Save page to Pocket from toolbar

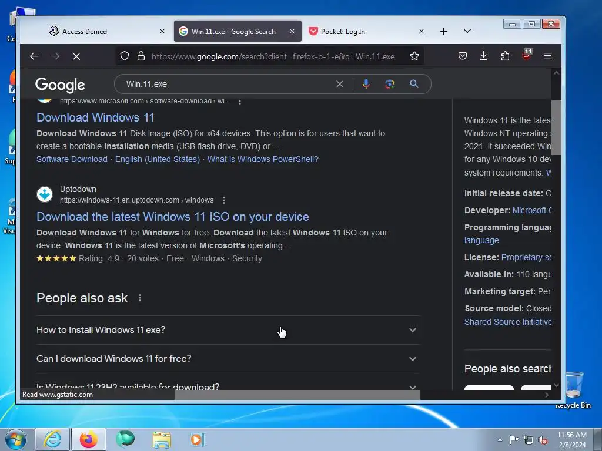463,56
